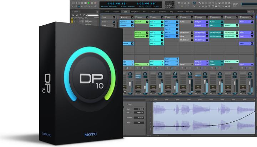This screenshot has width=257, height=147.
Task: Play the Clip 4 (Strings) clip
Action: pos(207,32)
